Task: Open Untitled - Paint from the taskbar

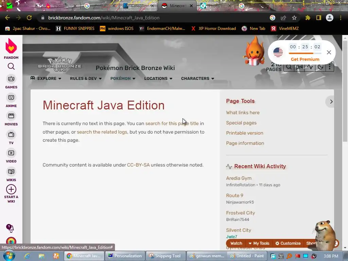Action: coord(247,256)
